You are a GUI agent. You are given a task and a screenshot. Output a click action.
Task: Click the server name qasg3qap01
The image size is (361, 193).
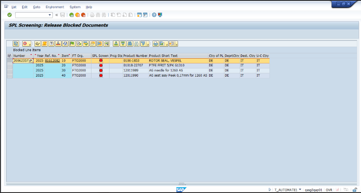click(313, 190)
